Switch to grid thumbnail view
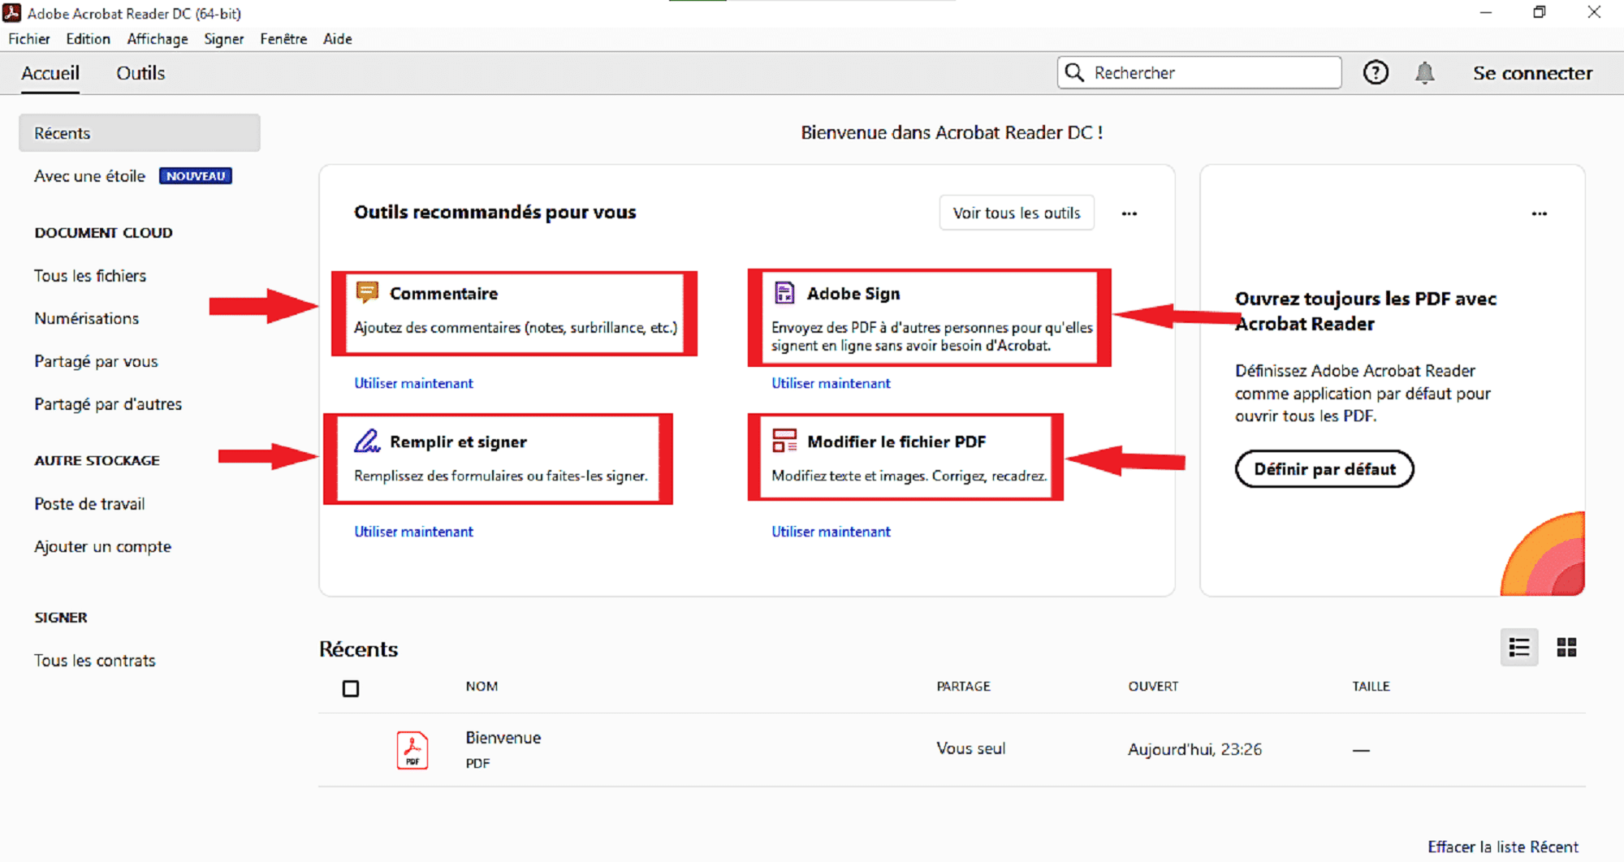The height and width of the screenshot is (862, 1624). click(1566, 647)
